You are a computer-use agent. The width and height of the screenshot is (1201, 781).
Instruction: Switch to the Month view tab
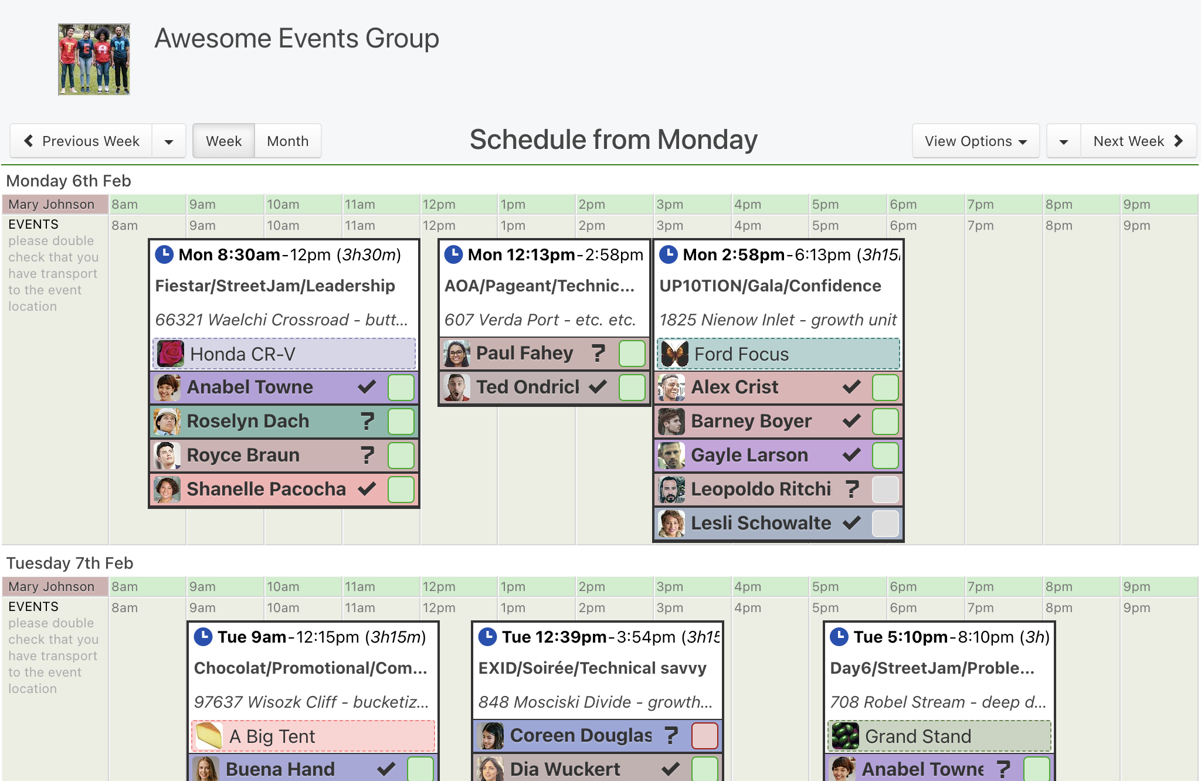point(288,141)
